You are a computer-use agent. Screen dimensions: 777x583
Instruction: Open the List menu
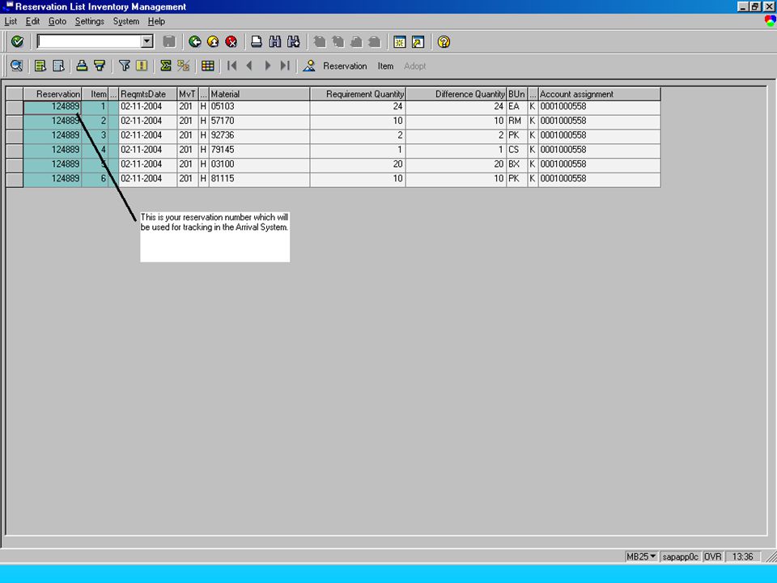[11, 21]
